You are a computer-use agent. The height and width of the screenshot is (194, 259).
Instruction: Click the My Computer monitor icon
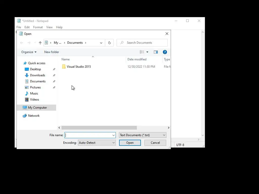[25, 108]
